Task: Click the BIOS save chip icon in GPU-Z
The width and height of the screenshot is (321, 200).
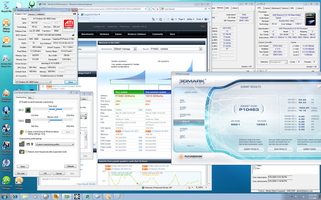Action: (73, 35)
